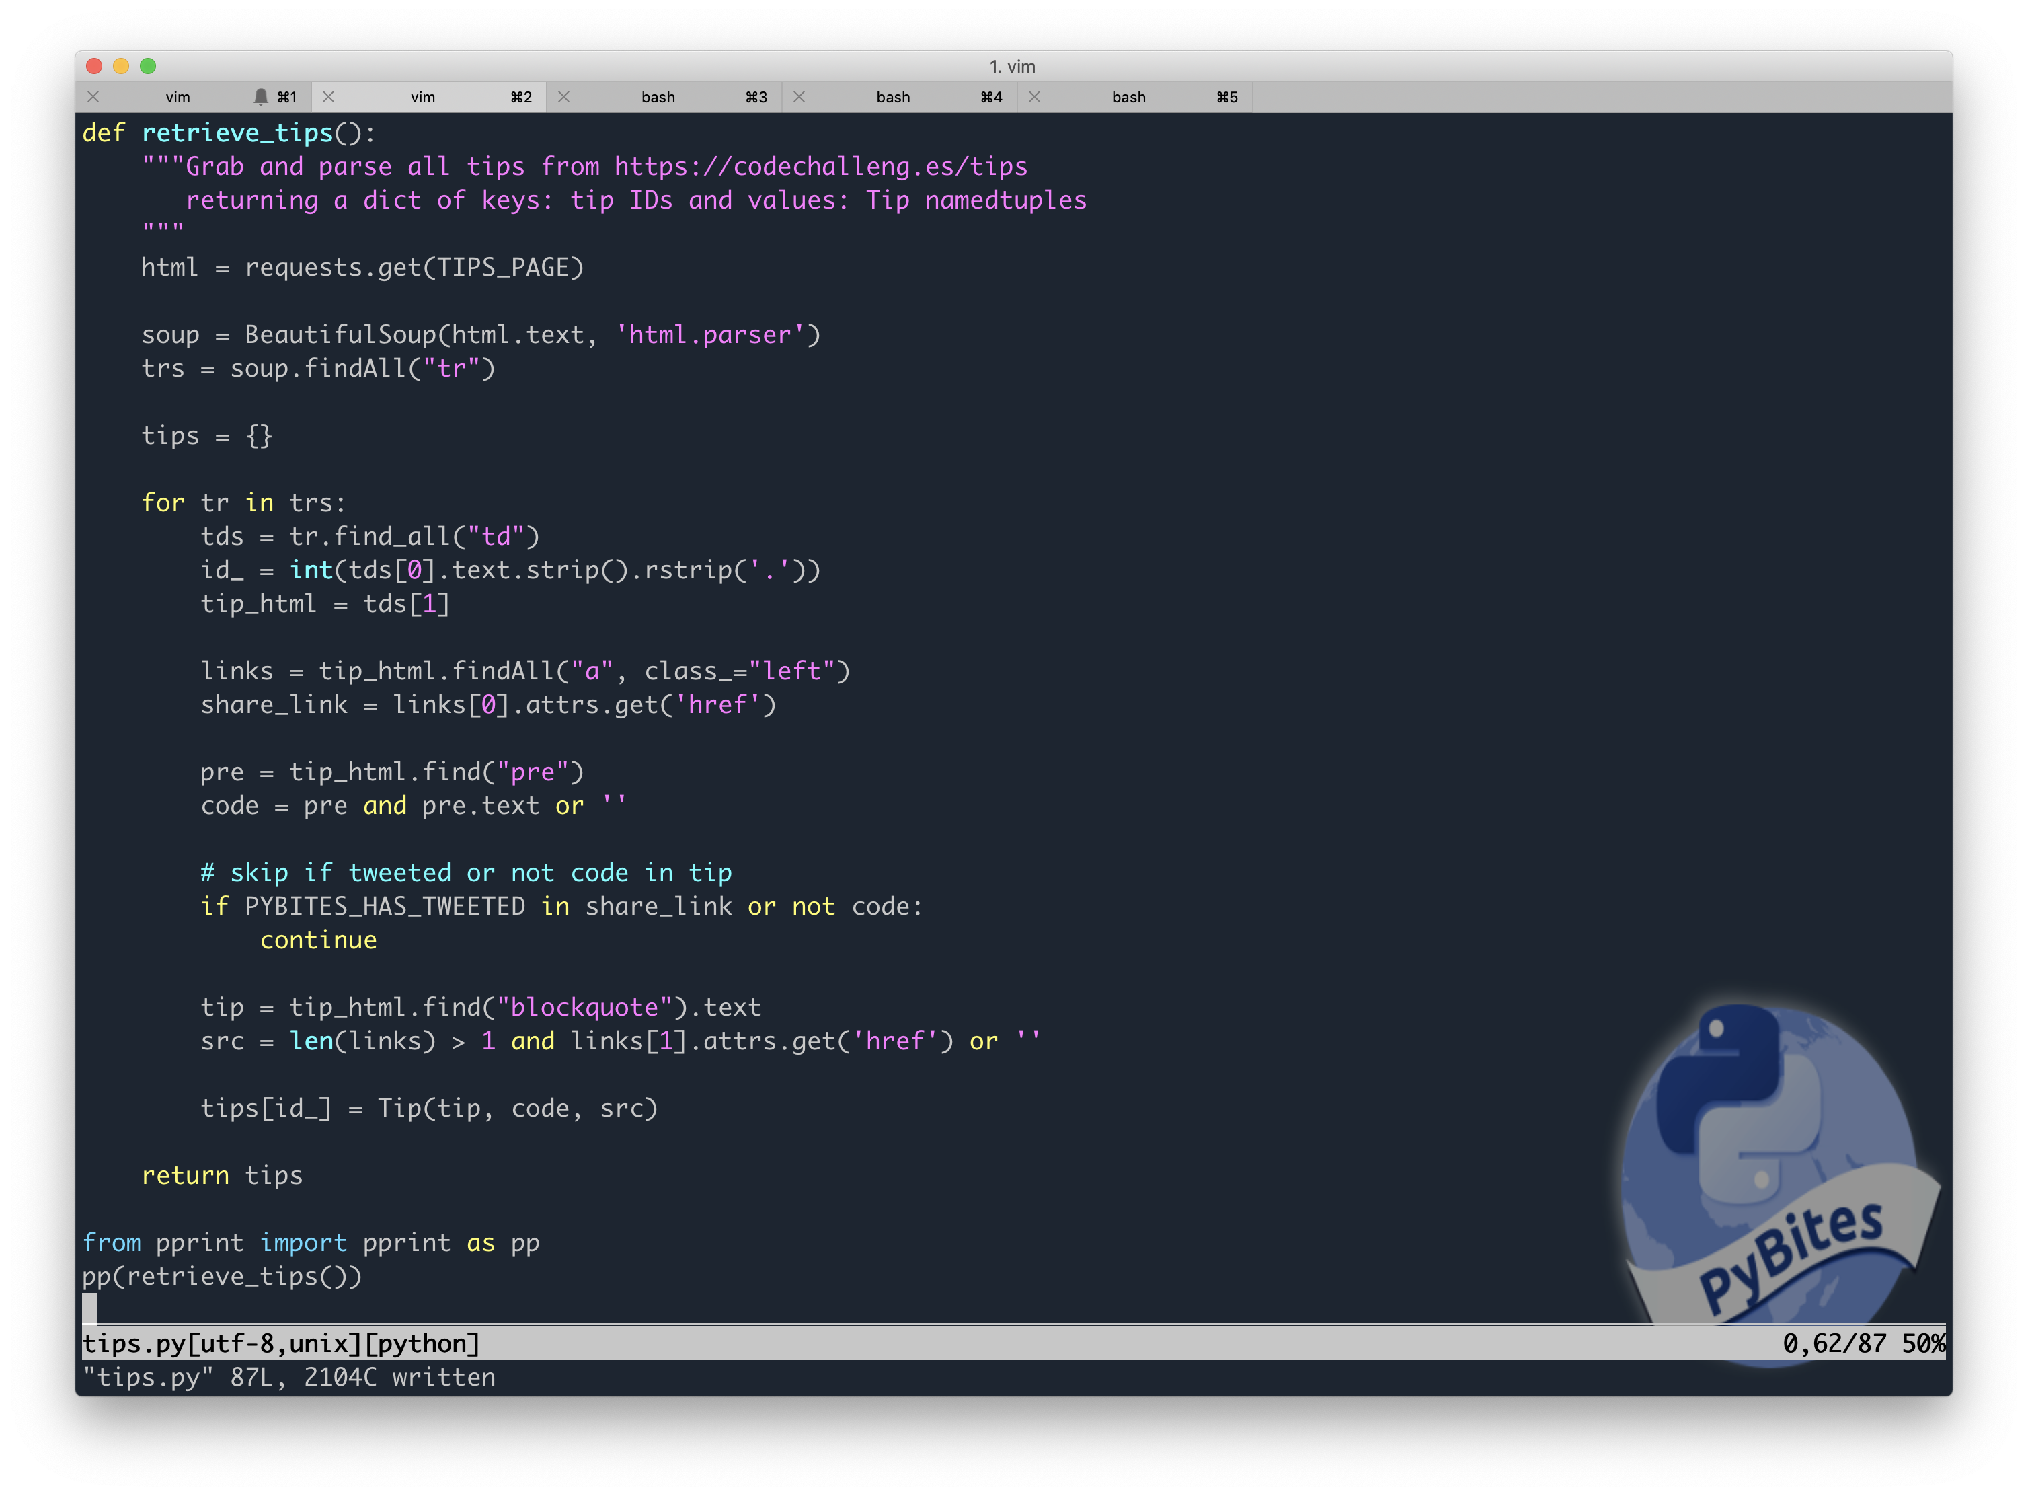Click the 'return tips' line
The image size is (2028, 1496).
pyautogui.click(x=222, y=1175)
